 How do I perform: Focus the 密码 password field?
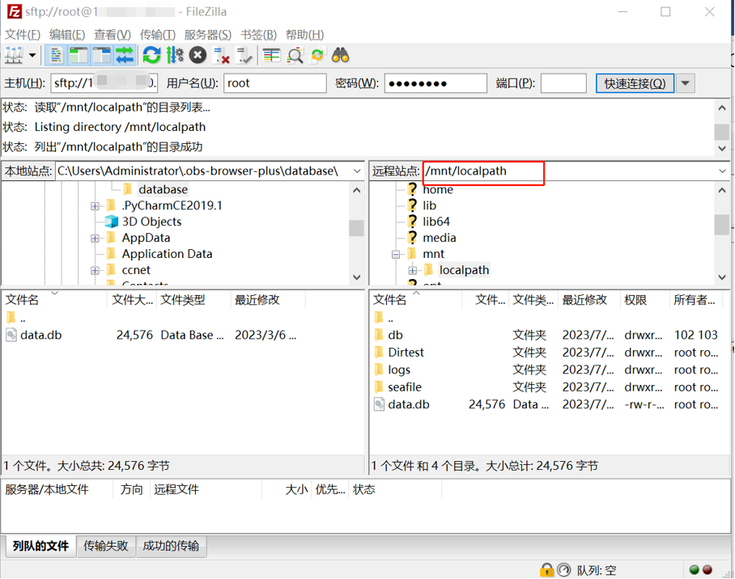pos(435,83)
